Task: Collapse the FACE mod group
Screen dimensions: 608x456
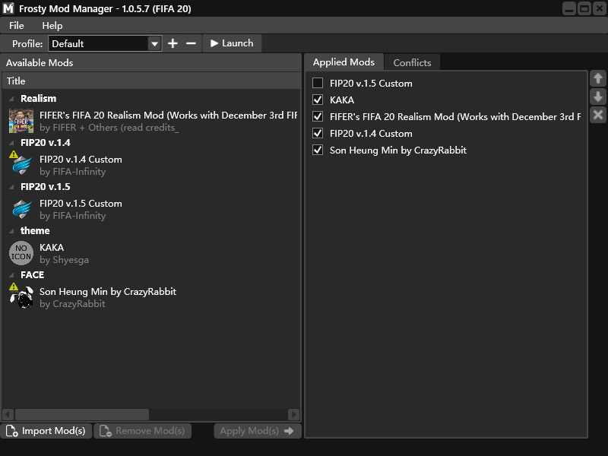Action: coord(12,275)
